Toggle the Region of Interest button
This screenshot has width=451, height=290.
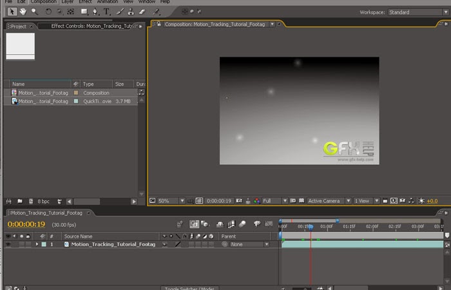pos(293,201)
